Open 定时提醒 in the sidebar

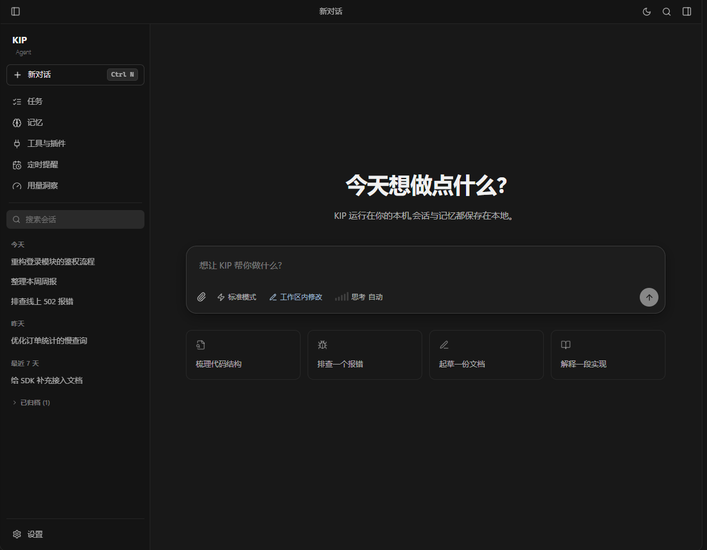click(75, 165)
